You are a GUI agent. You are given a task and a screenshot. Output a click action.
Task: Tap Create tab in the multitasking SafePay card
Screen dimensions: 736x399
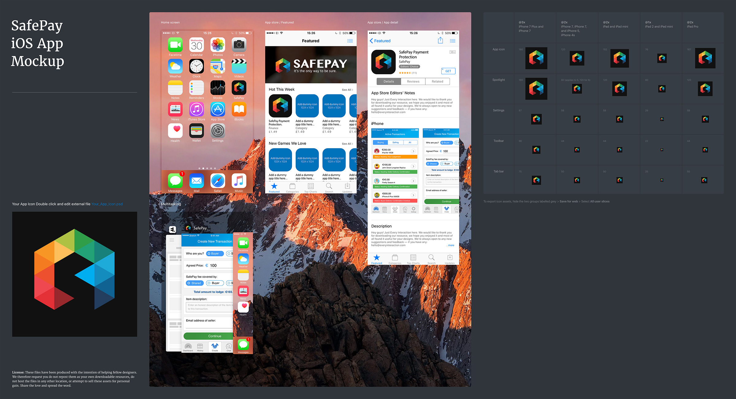click(215, 347)
